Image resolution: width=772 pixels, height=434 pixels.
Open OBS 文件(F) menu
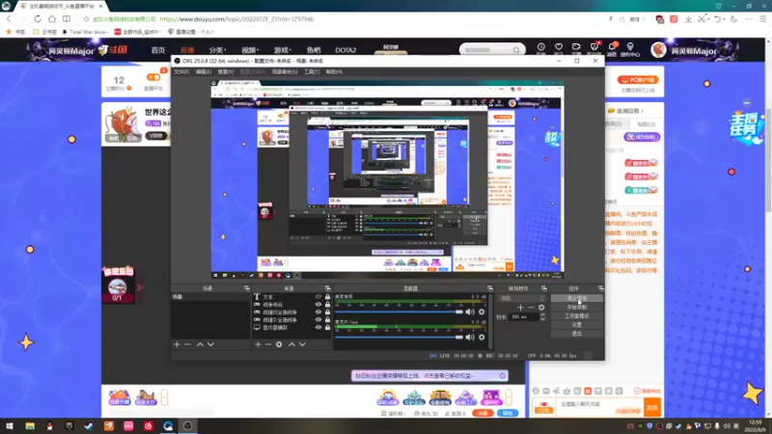[x=181, y=71]
